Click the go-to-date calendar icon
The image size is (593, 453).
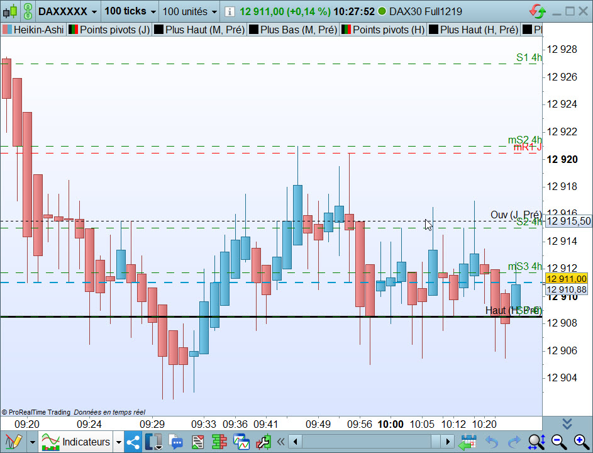click(x=467, y=442)
